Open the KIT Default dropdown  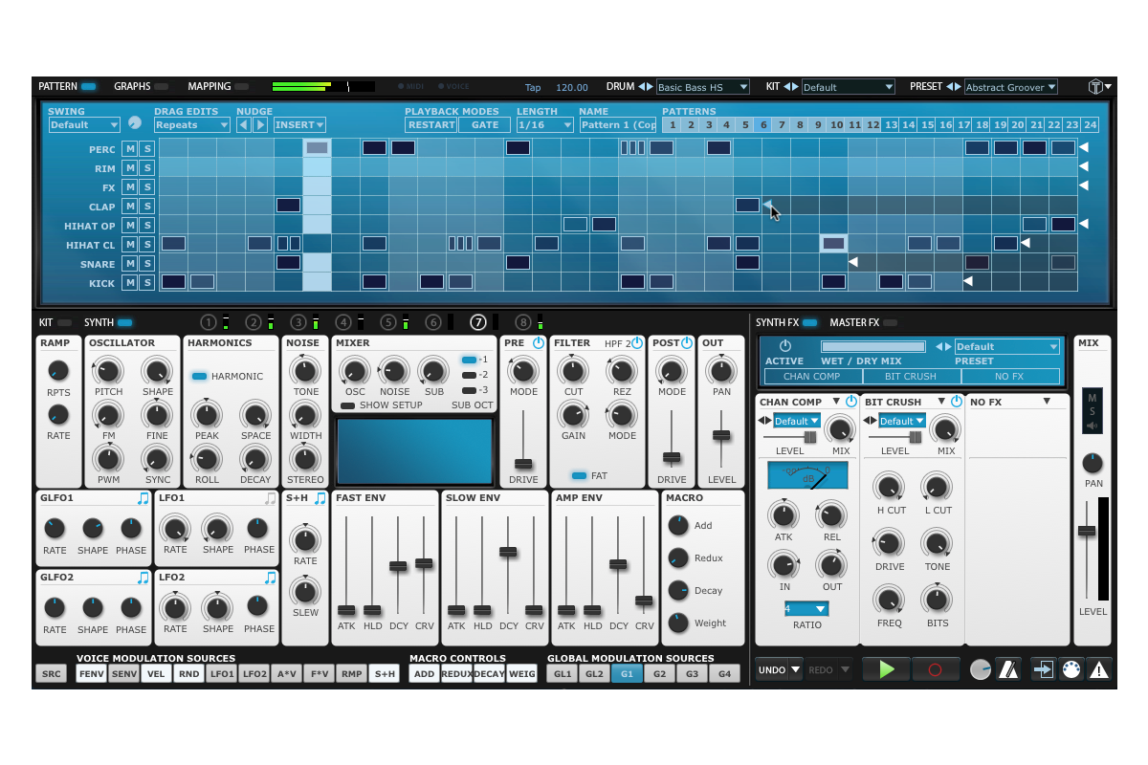pyautogui.click(x=848, y=87)
